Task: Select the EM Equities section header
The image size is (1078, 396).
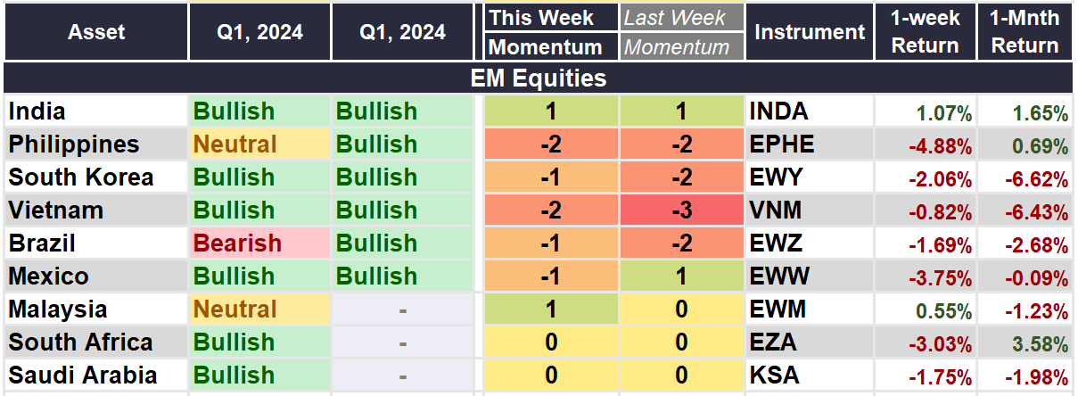Action: click(x=539, y=78)
